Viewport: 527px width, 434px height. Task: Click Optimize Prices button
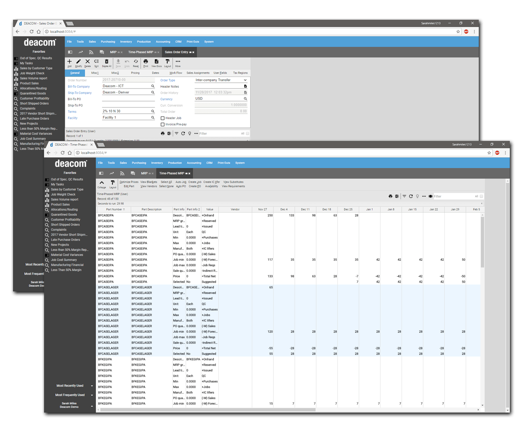point(129,182)
